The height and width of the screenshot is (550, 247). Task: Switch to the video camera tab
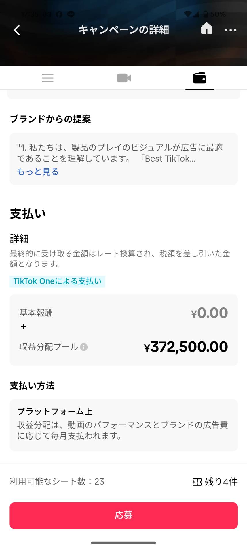tap(124, 78)
